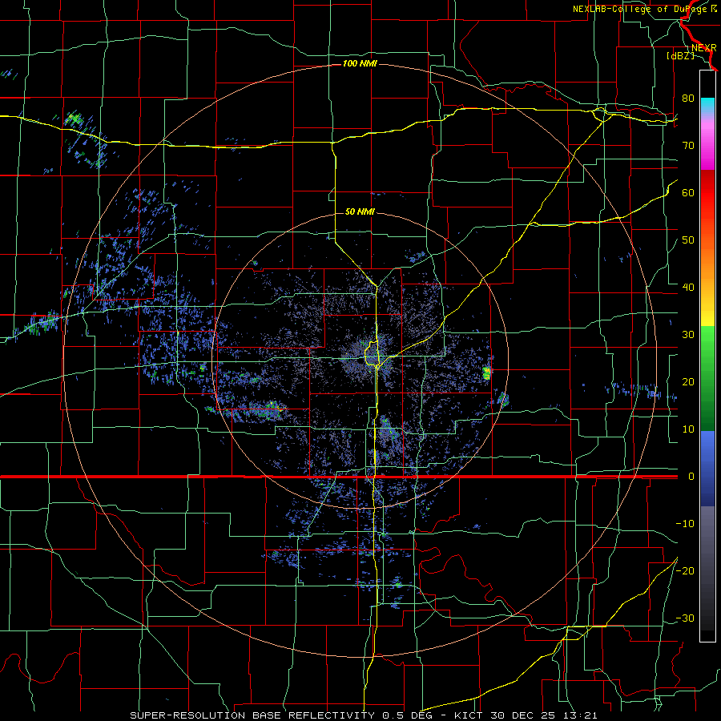
Task: Click the SUPER-RESOLUTION BASE REFLECTIVITY caption text
Action: pyautogui.click(x=252, y=715)
